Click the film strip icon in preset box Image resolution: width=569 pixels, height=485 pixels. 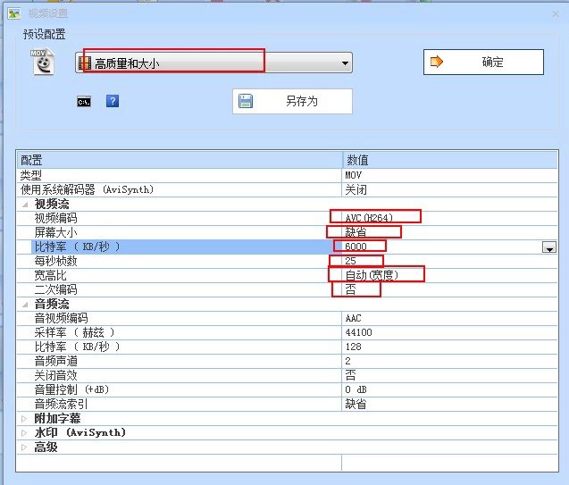click(85, 63)
